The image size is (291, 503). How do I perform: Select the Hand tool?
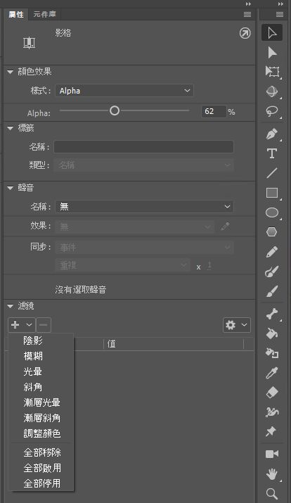coord(272,474)
